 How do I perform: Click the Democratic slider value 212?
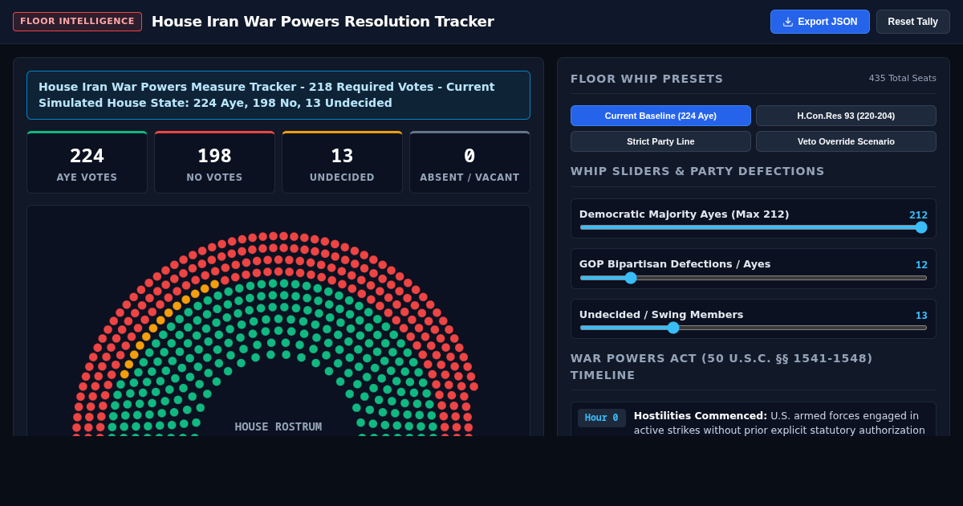(918, 215)
